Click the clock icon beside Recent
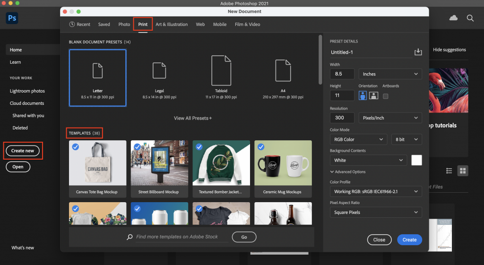Screen dimensions: 484x265 (x=72, y=24)
